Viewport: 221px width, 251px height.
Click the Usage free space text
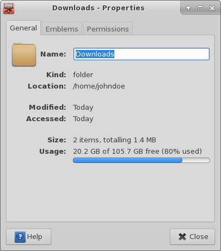click(137, 152)
